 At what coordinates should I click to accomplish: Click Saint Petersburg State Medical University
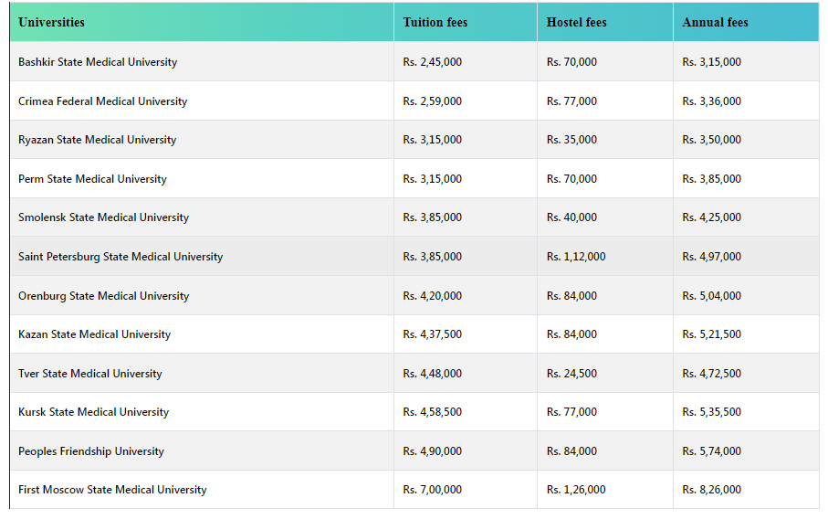(x=121, y=257)
